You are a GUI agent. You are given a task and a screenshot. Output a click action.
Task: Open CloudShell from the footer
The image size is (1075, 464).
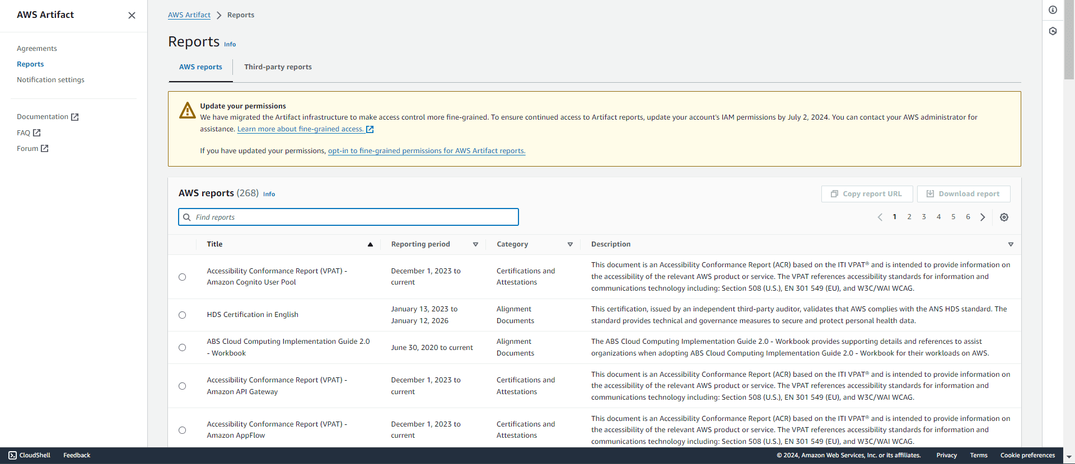(x=29, y=455)
